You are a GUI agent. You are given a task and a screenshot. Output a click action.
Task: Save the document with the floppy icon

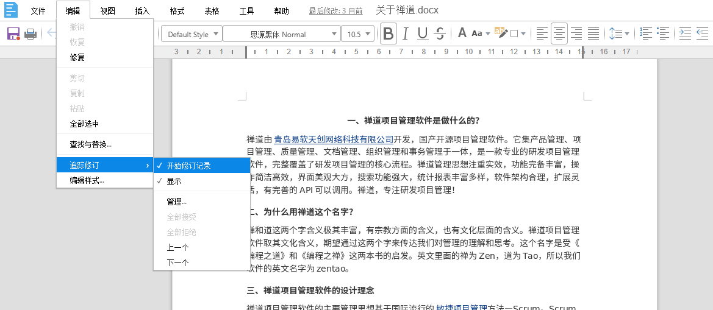(13, 33)
